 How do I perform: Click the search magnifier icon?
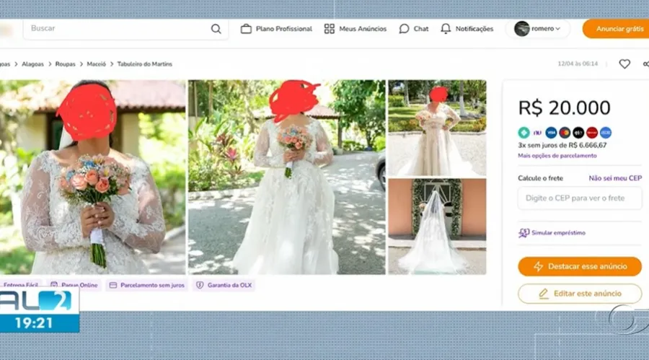click(x=216, y=29)
